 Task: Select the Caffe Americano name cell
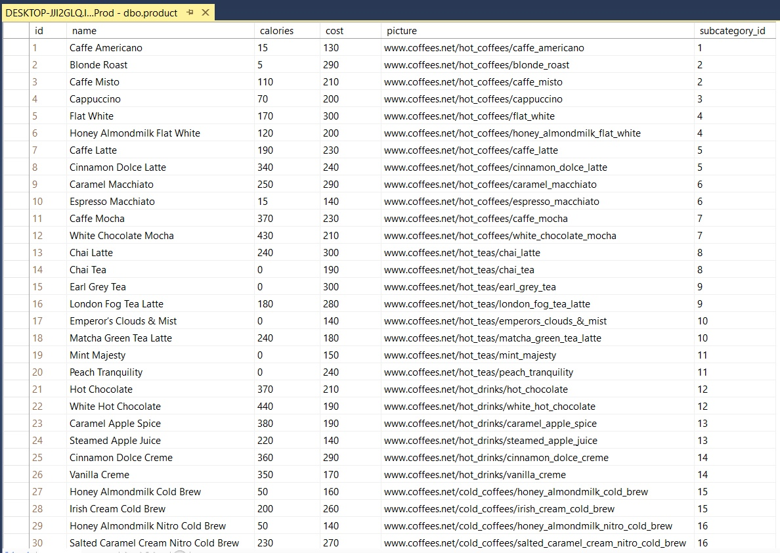pos(160,48)
